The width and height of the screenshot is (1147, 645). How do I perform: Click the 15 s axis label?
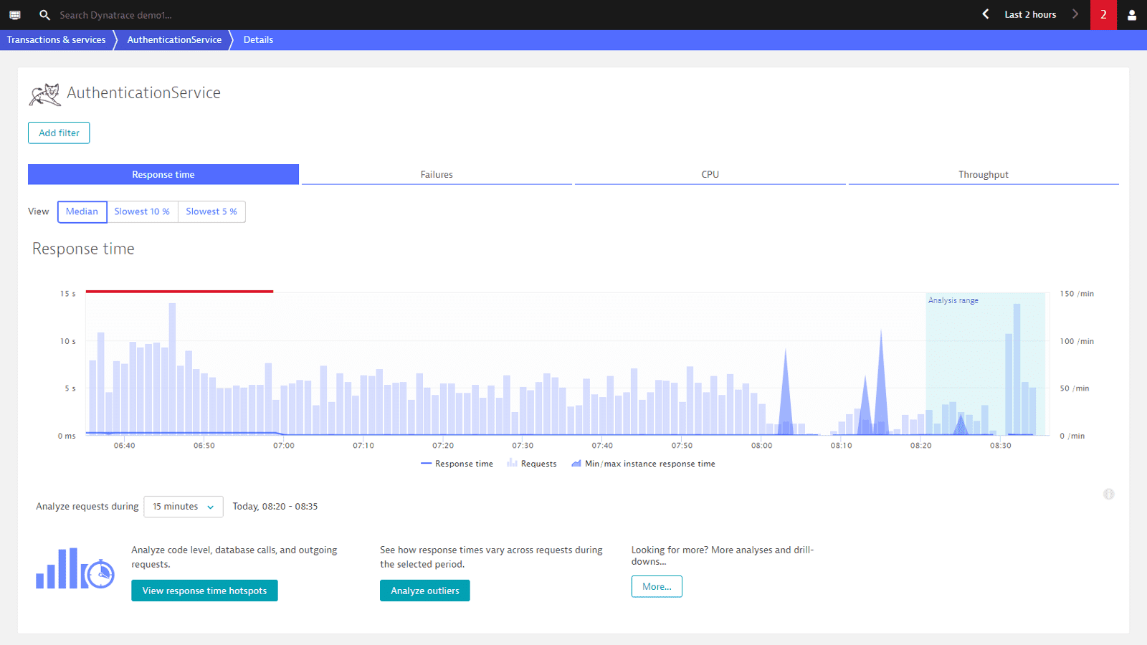tap(67, 294)
